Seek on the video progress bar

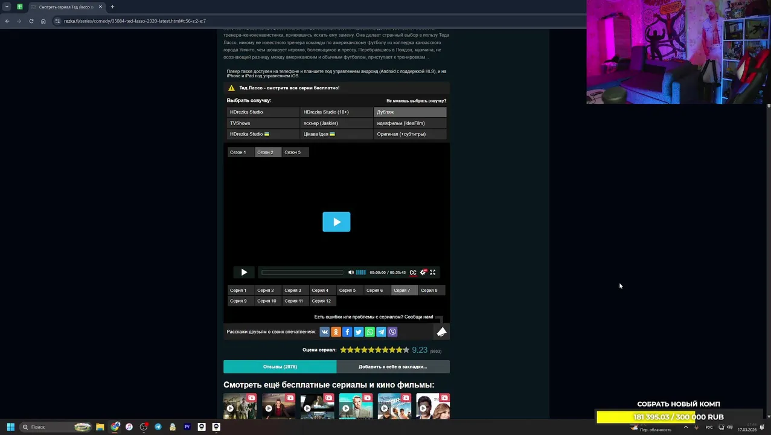pyautogui.click(x=302, y=272)
